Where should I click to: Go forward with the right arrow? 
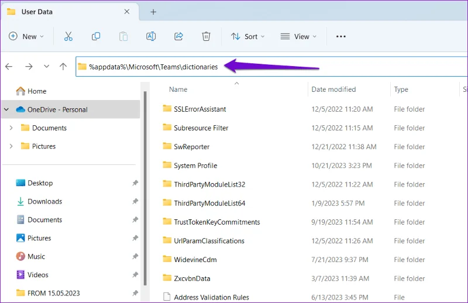[29, 66]
